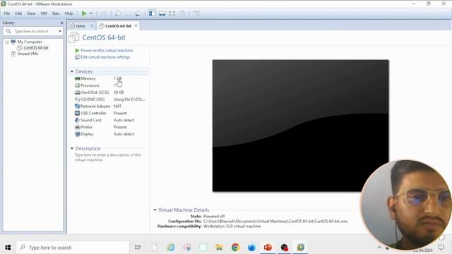
Task: Open the Help menu
Action: 69,13
